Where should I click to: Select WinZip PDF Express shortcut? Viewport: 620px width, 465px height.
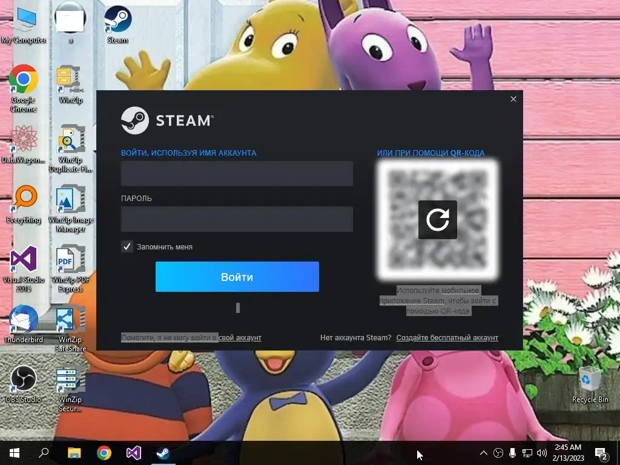pyautogui.click(x=70, y=269)
